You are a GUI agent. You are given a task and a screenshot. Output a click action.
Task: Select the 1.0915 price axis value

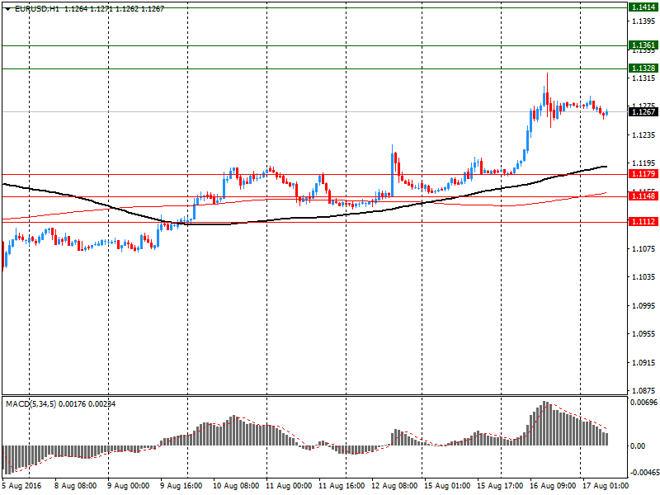point(643,363)
